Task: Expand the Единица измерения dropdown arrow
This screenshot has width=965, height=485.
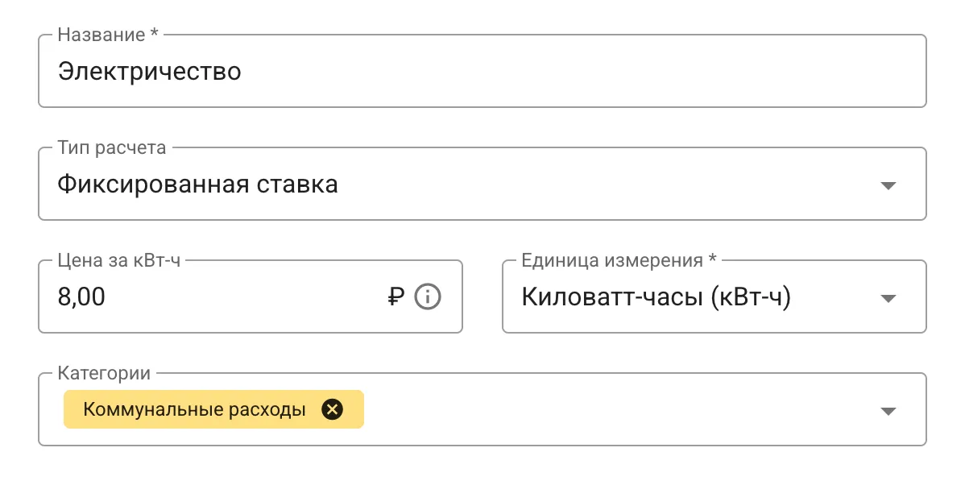Action: coord(888,297)
